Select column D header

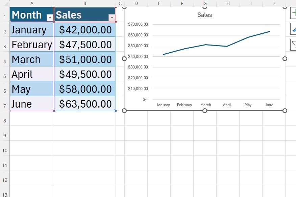coord(136,3)
